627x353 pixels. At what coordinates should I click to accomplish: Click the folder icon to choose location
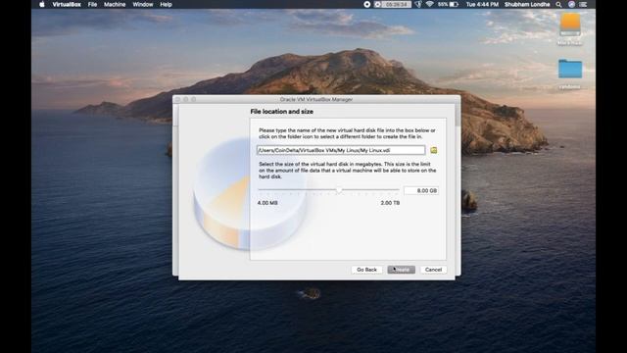(x=433, y=150)
